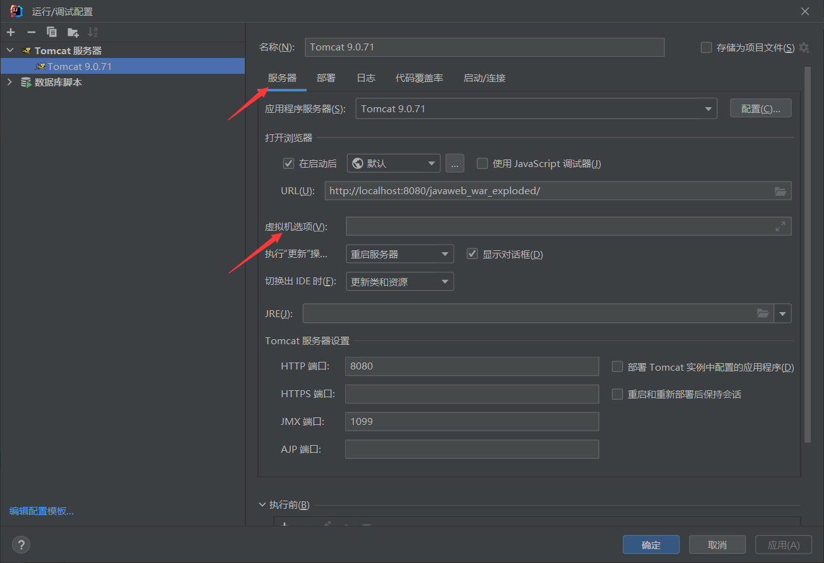This screenshot has width=824, height=563.
Task: Open browser selection ellipsis button
Action: 454,163
